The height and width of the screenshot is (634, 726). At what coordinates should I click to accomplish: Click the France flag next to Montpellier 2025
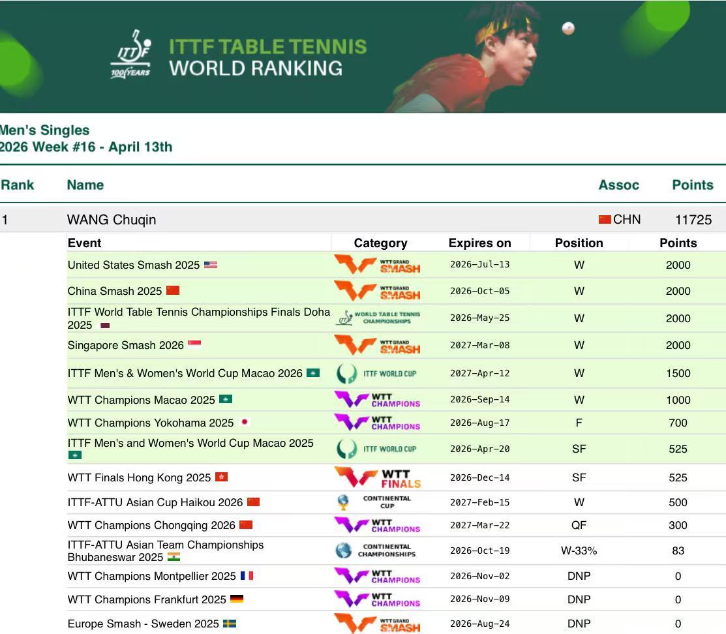click(x=247, y=576)
